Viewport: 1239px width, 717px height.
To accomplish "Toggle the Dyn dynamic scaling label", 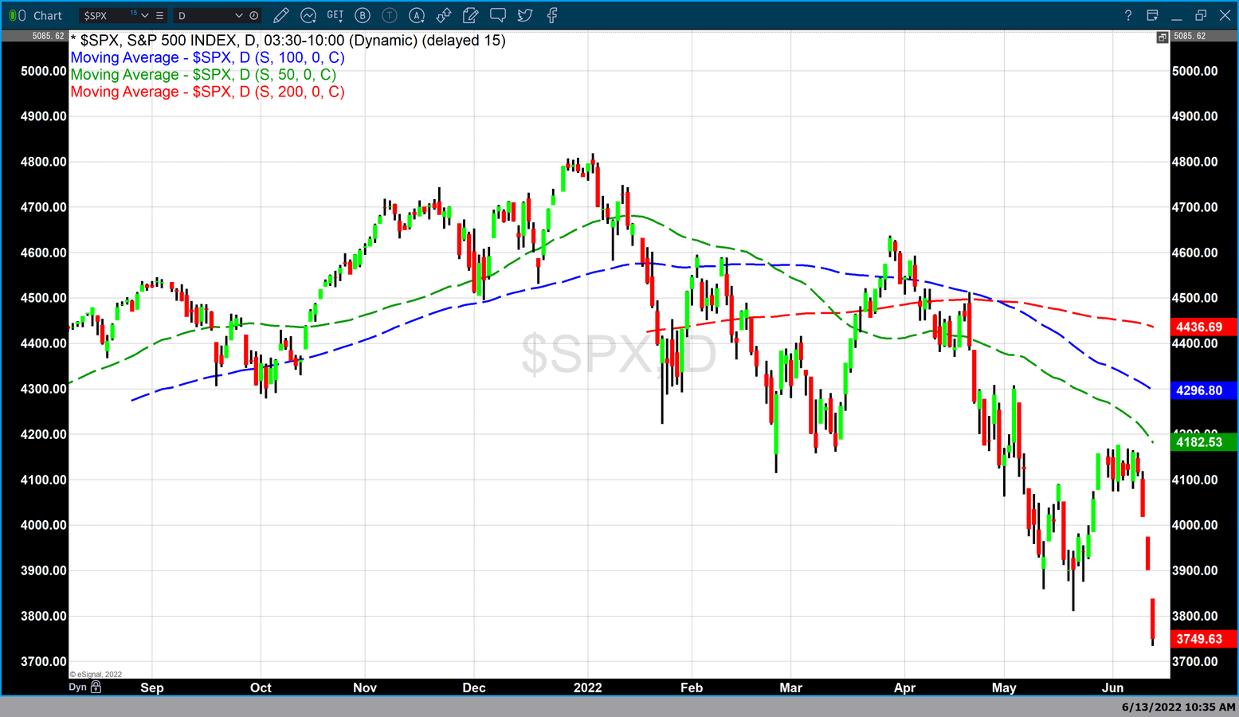I will coord(77,687).
